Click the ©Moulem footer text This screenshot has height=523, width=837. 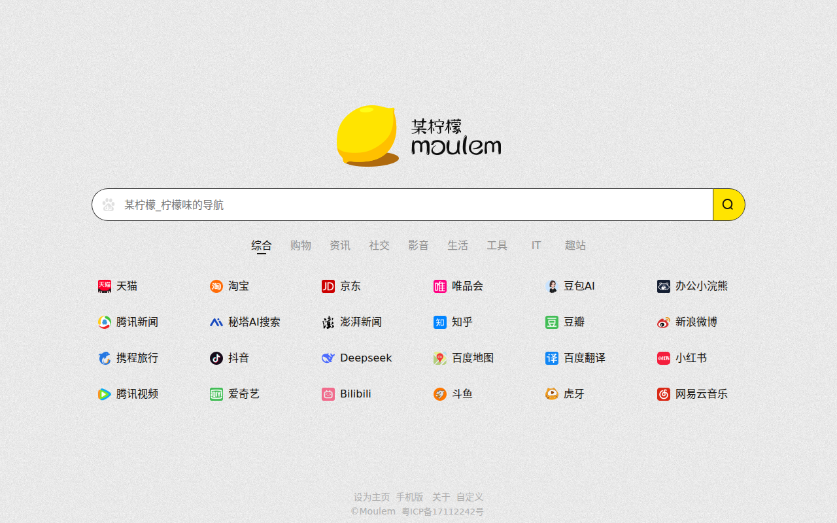(x=373, y=511)
